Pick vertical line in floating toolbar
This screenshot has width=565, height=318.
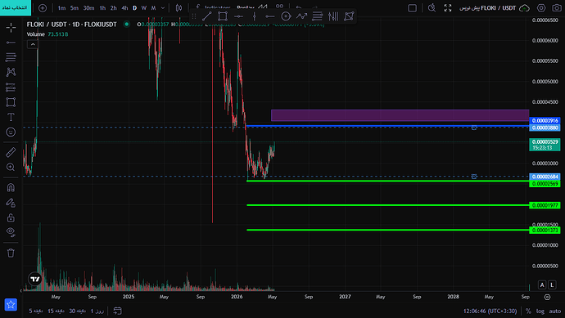click(x=255, y=16)
